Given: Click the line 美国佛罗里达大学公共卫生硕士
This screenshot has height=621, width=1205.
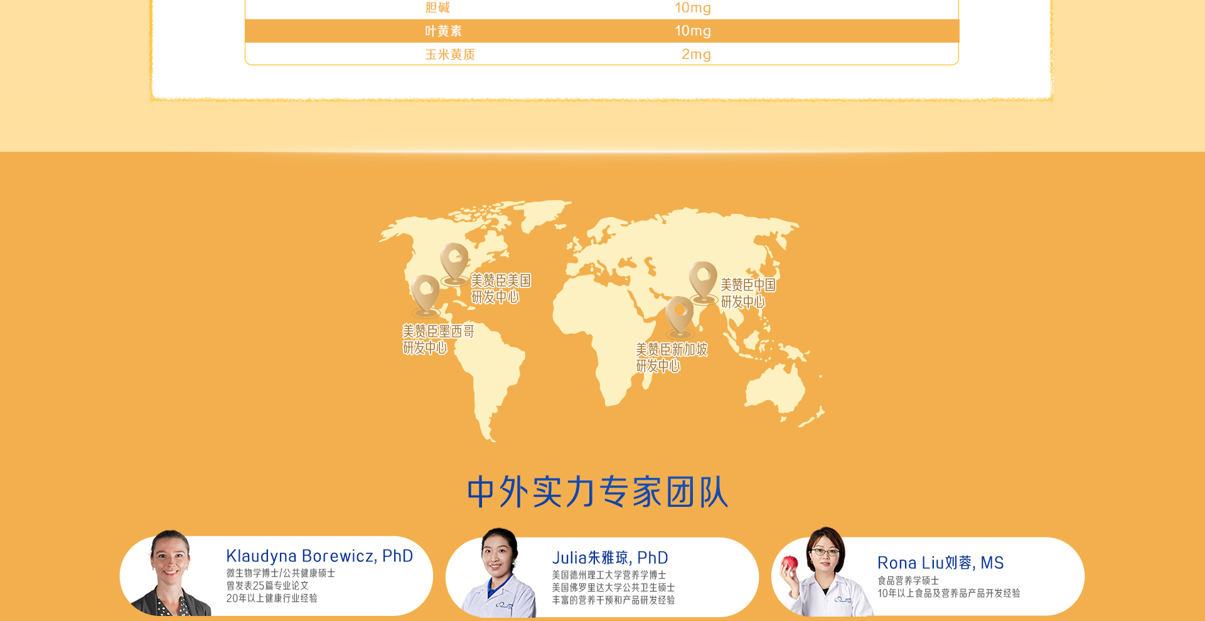Looking at the screenshot, I should point(613,588).
